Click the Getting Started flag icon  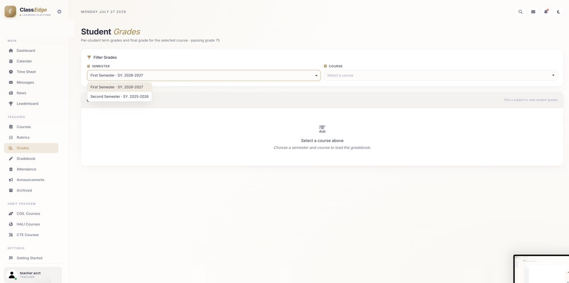click(x=11, y=258)
